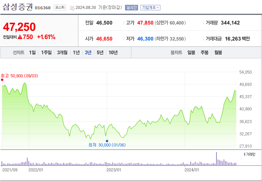The image size is (262, 181).
Task: Click the stock code 016360
Action: click(43, 8)
